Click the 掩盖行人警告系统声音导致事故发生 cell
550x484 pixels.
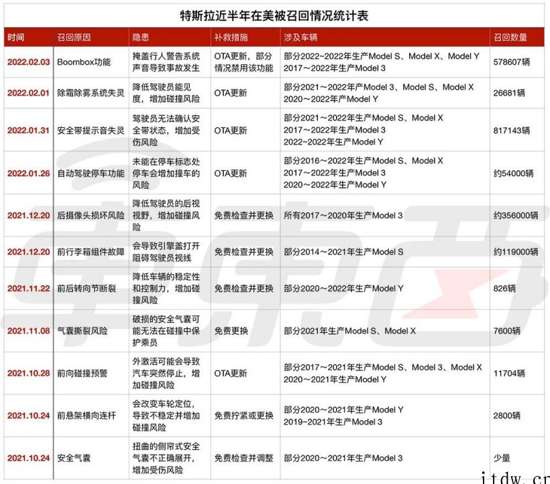coord(166,62)
